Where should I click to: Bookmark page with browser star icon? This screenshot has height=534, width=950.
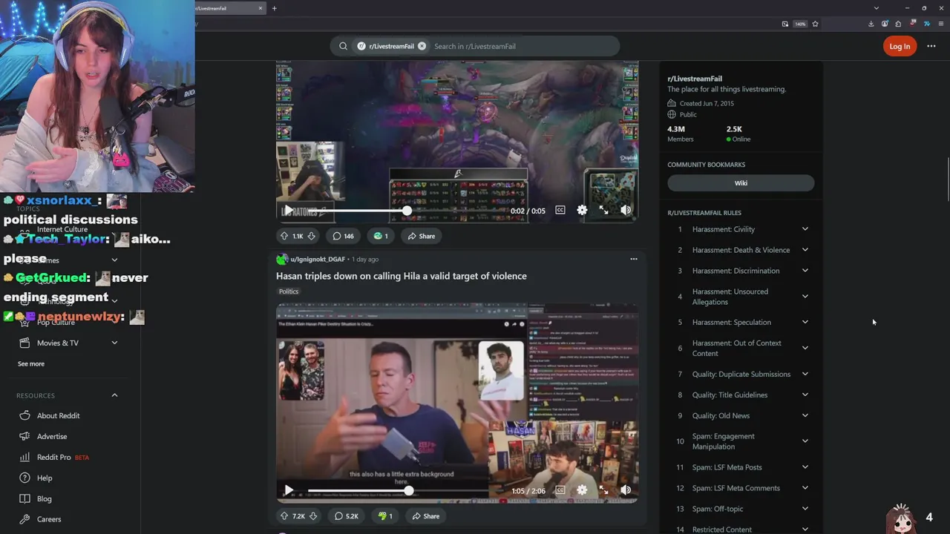[815, 24]
